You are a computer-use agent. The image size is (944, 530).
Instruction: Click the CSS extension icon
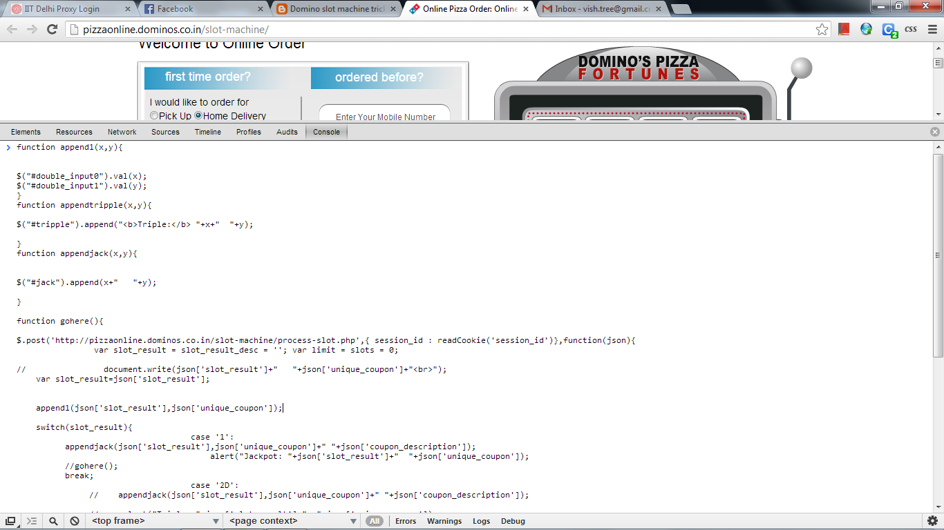coord(911,29)
